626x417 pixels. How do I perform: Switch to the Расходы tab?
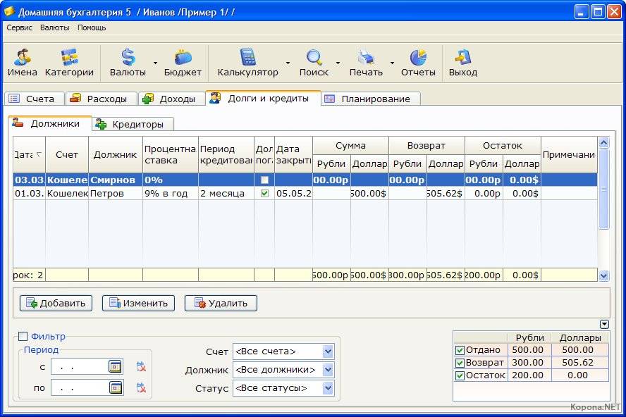pyautogui.click(x=102, y=99)
